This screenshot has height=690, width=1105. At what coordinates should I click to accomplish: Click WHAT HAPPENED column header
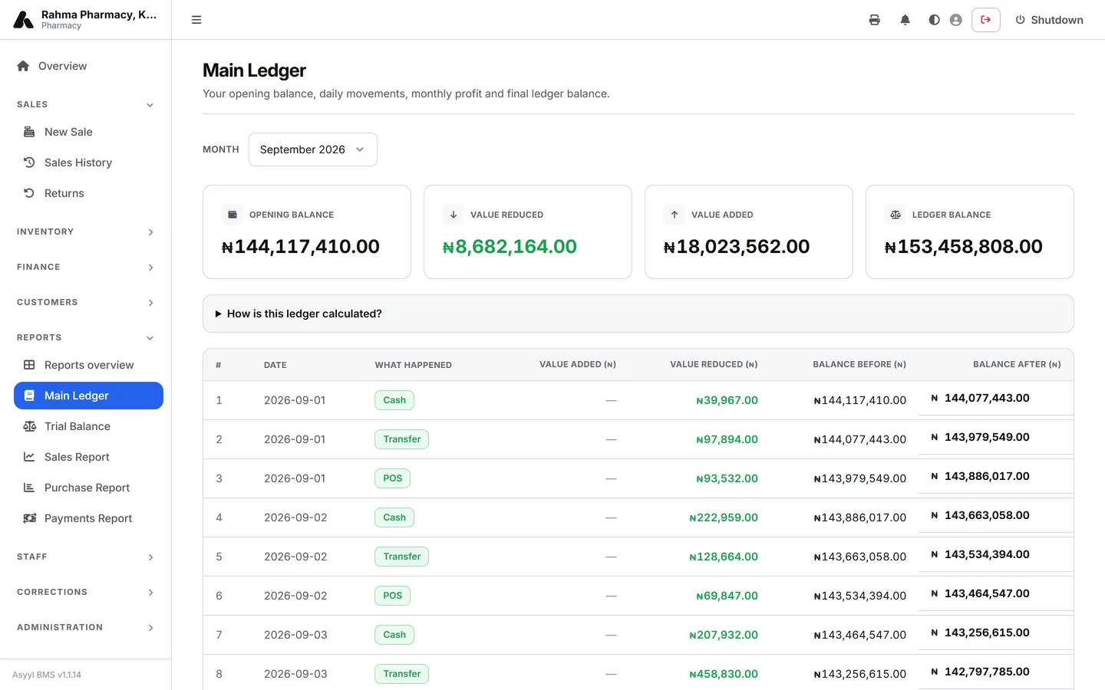point(413,365)
